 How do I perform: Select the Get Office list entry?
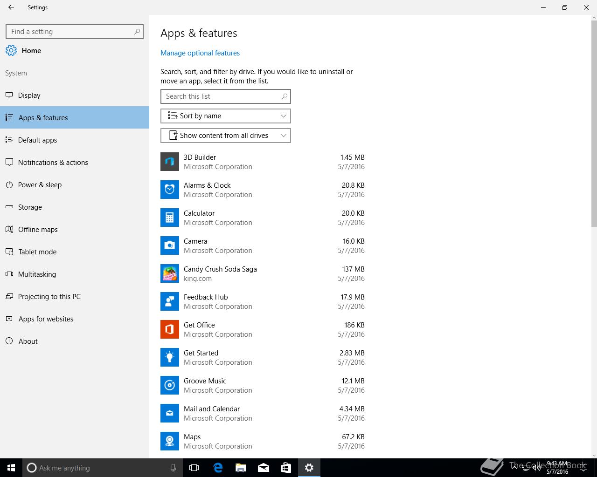pos(263,329)
